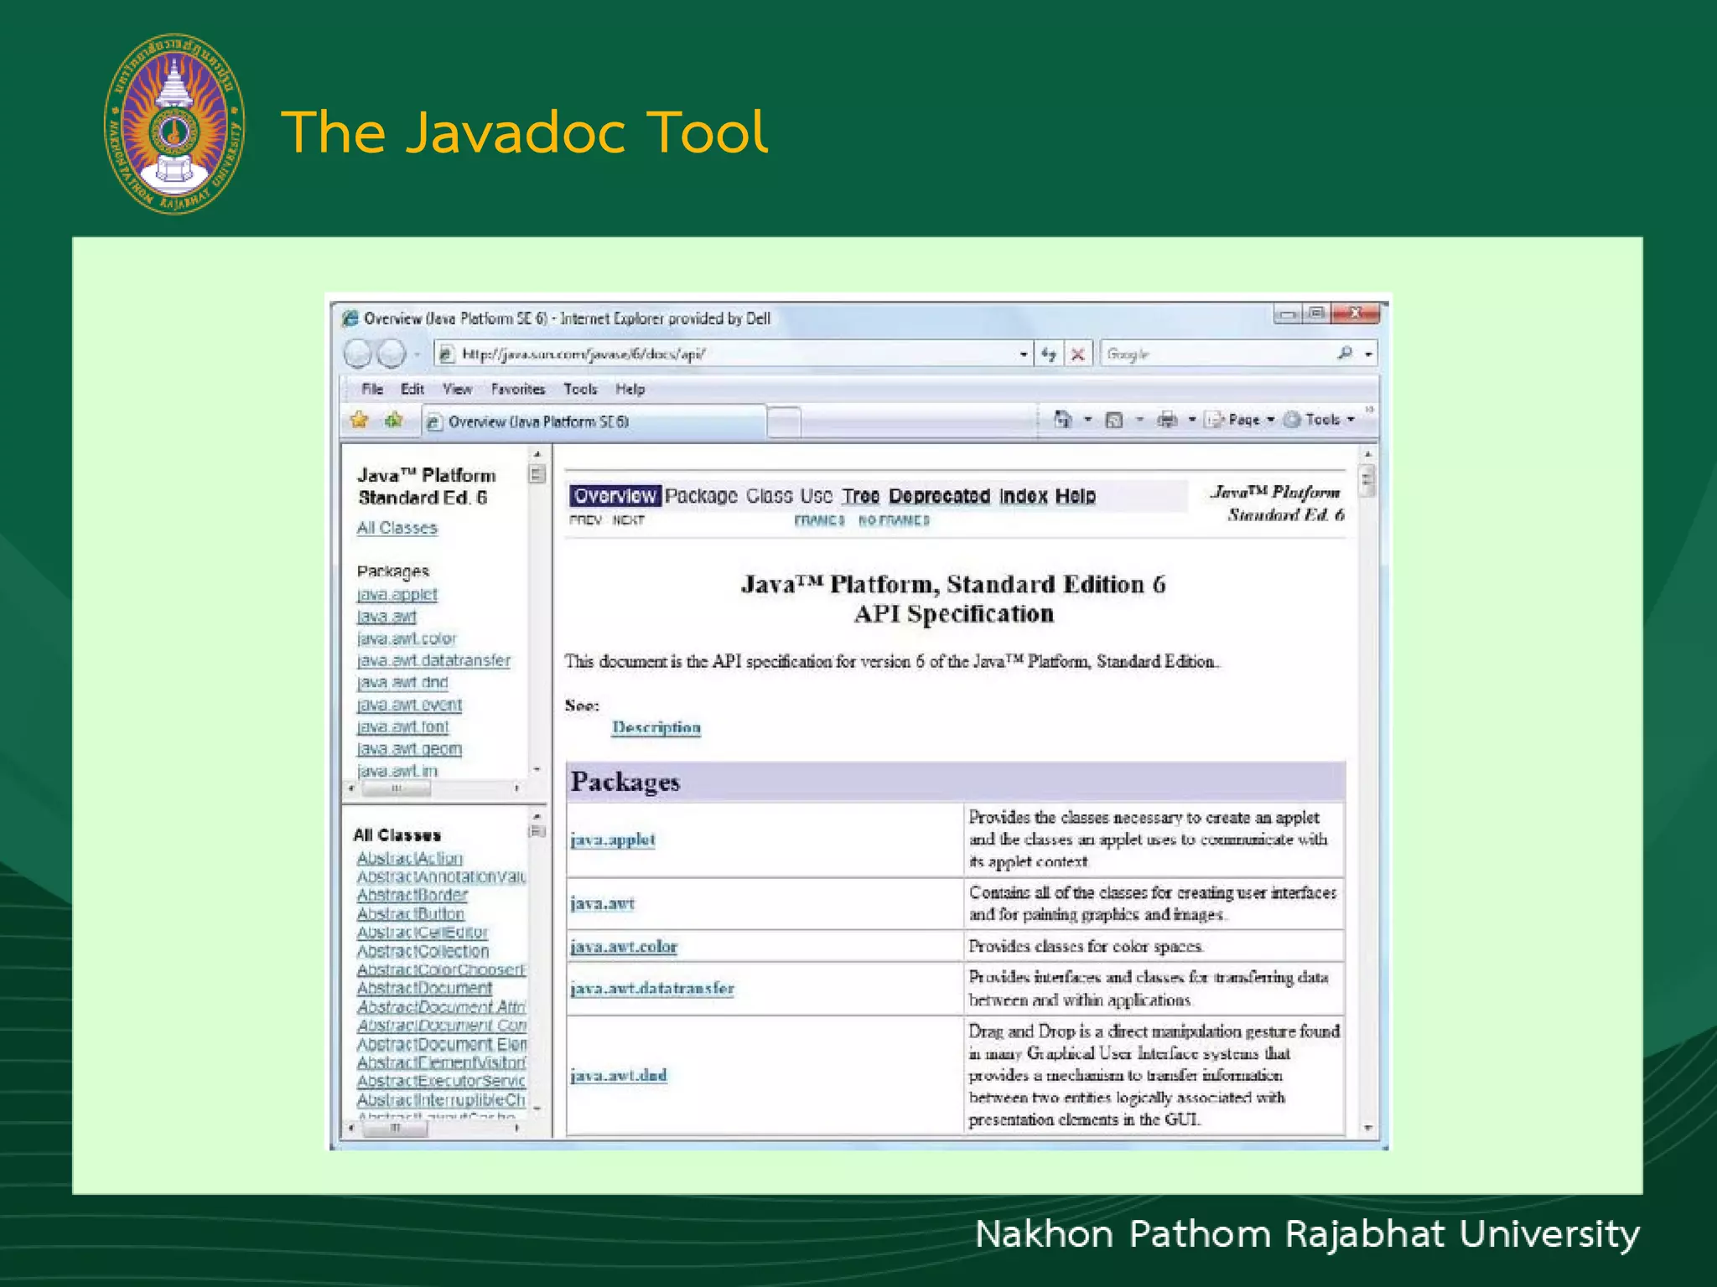Open the AbstractButton class link
The image size is (1717, 1287).
tap(410, 913)
